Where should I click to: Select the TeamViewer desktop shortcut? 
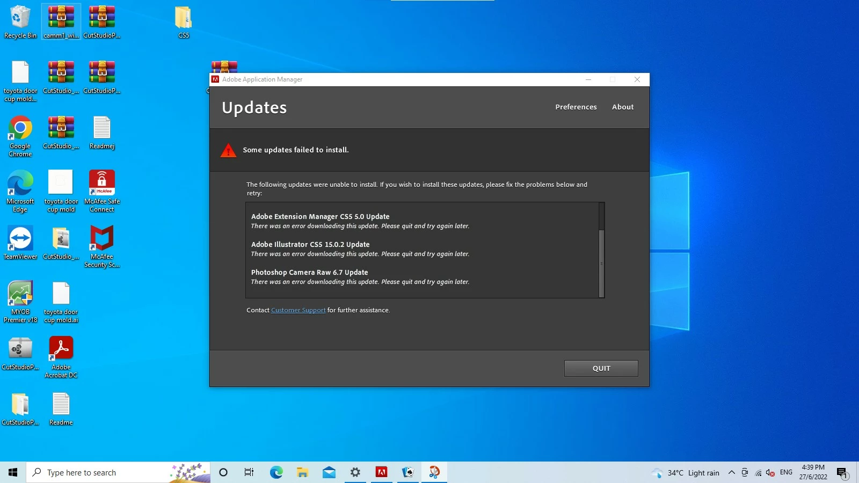tap(20, 243)
